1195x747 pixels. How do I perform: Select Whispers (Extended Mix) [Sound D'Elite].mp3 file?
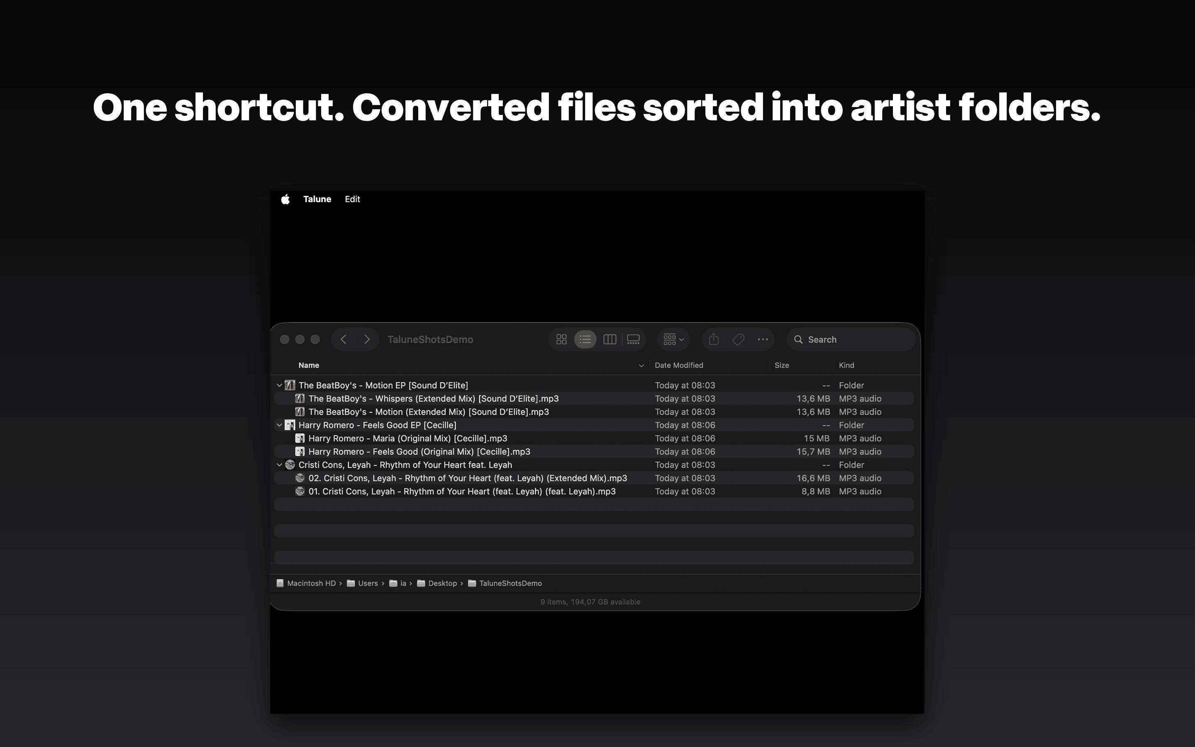434,398
